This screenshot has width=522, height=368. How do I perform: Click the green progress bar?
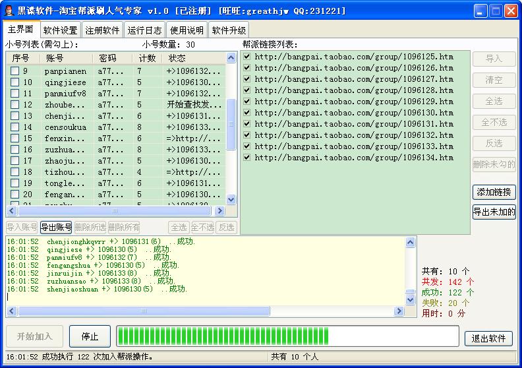(287, 336)
